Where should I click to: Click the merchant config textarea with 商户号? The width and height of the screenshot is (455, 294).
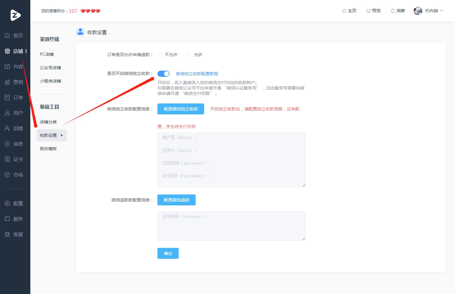[231, 160]
